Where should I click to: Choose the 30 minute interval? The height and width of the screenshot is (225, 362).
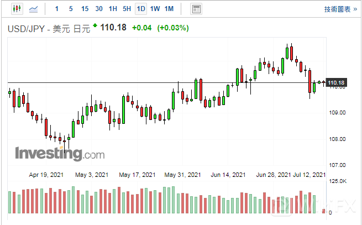pos(98,9)
